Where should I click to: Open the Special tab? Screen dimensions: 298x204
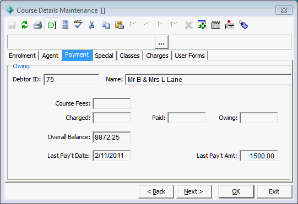104,56
